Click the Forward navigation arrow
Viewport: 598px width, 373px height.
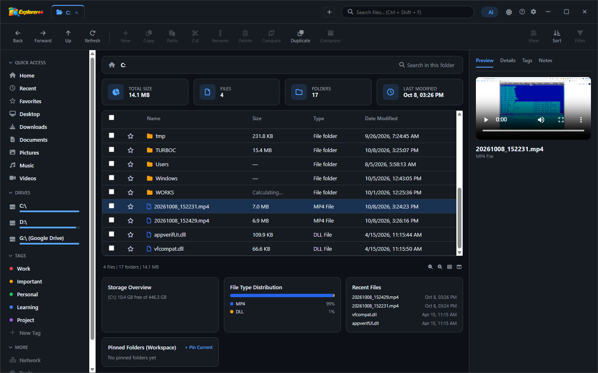point(43,36)
